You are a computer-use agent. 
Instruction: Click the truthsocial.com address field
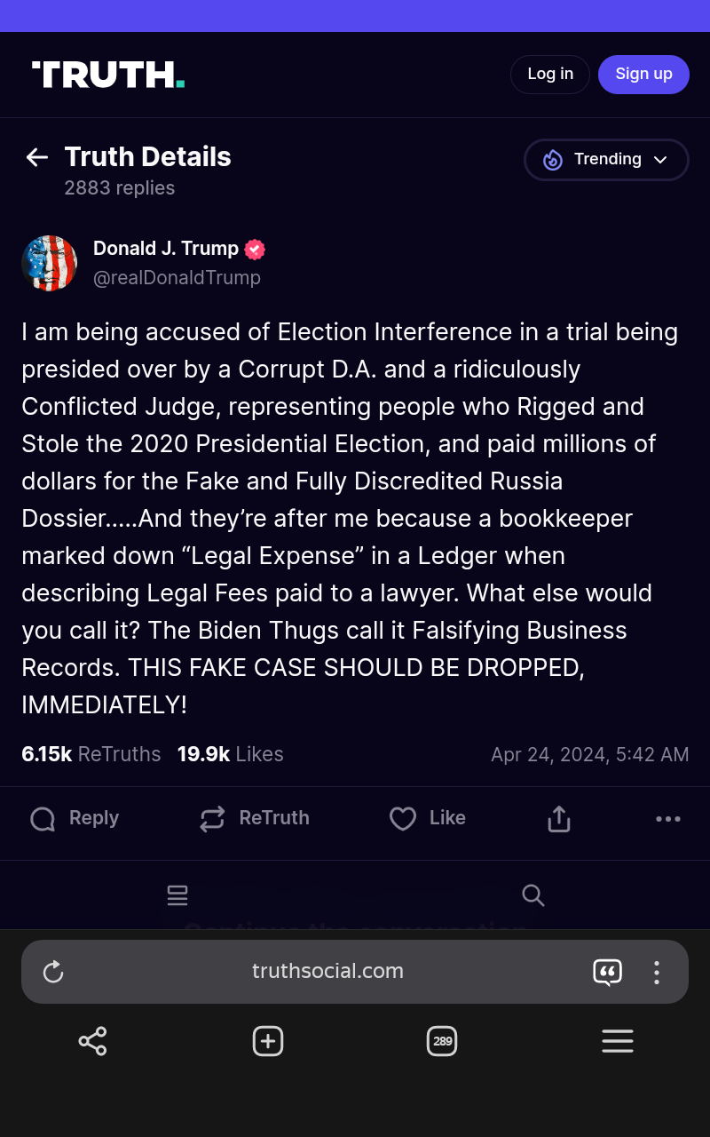pyautogui.click(x=327, y=972)
